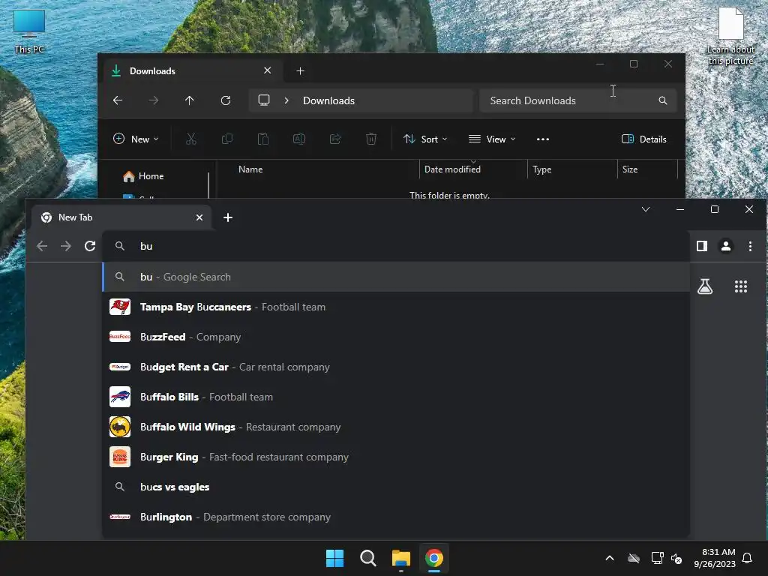768x576 pixels.
Task: Click the Chrome address bar containing 'bu'
Action: tap(396, 246)
